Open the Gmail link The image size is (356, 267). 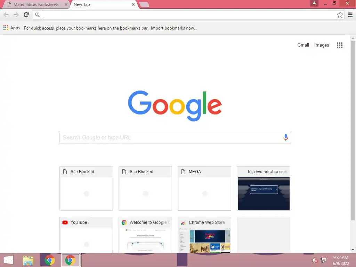pos(303,45)
